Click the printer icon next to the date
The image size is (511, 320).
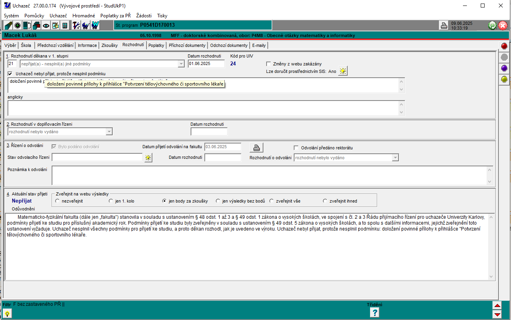[444, 26]
